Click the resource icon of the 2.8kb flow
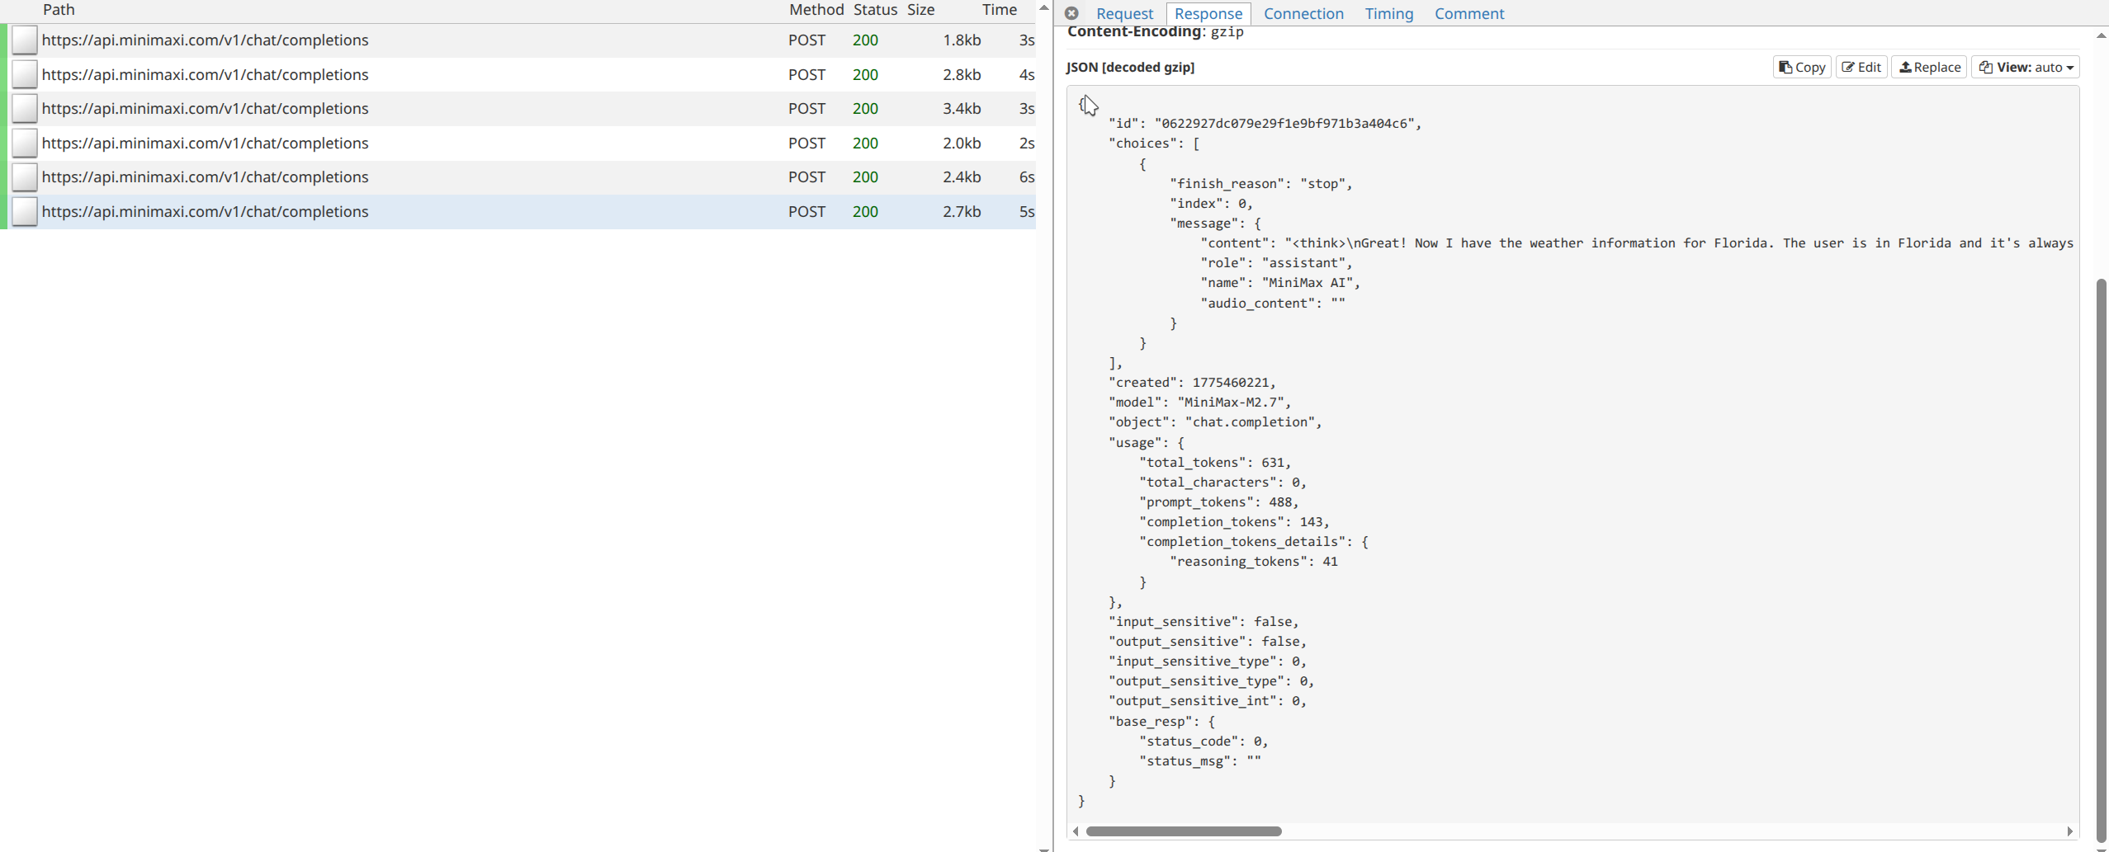Image resolution: width=2109 pixels, height=852 pixels. click(x=25, y=75)
